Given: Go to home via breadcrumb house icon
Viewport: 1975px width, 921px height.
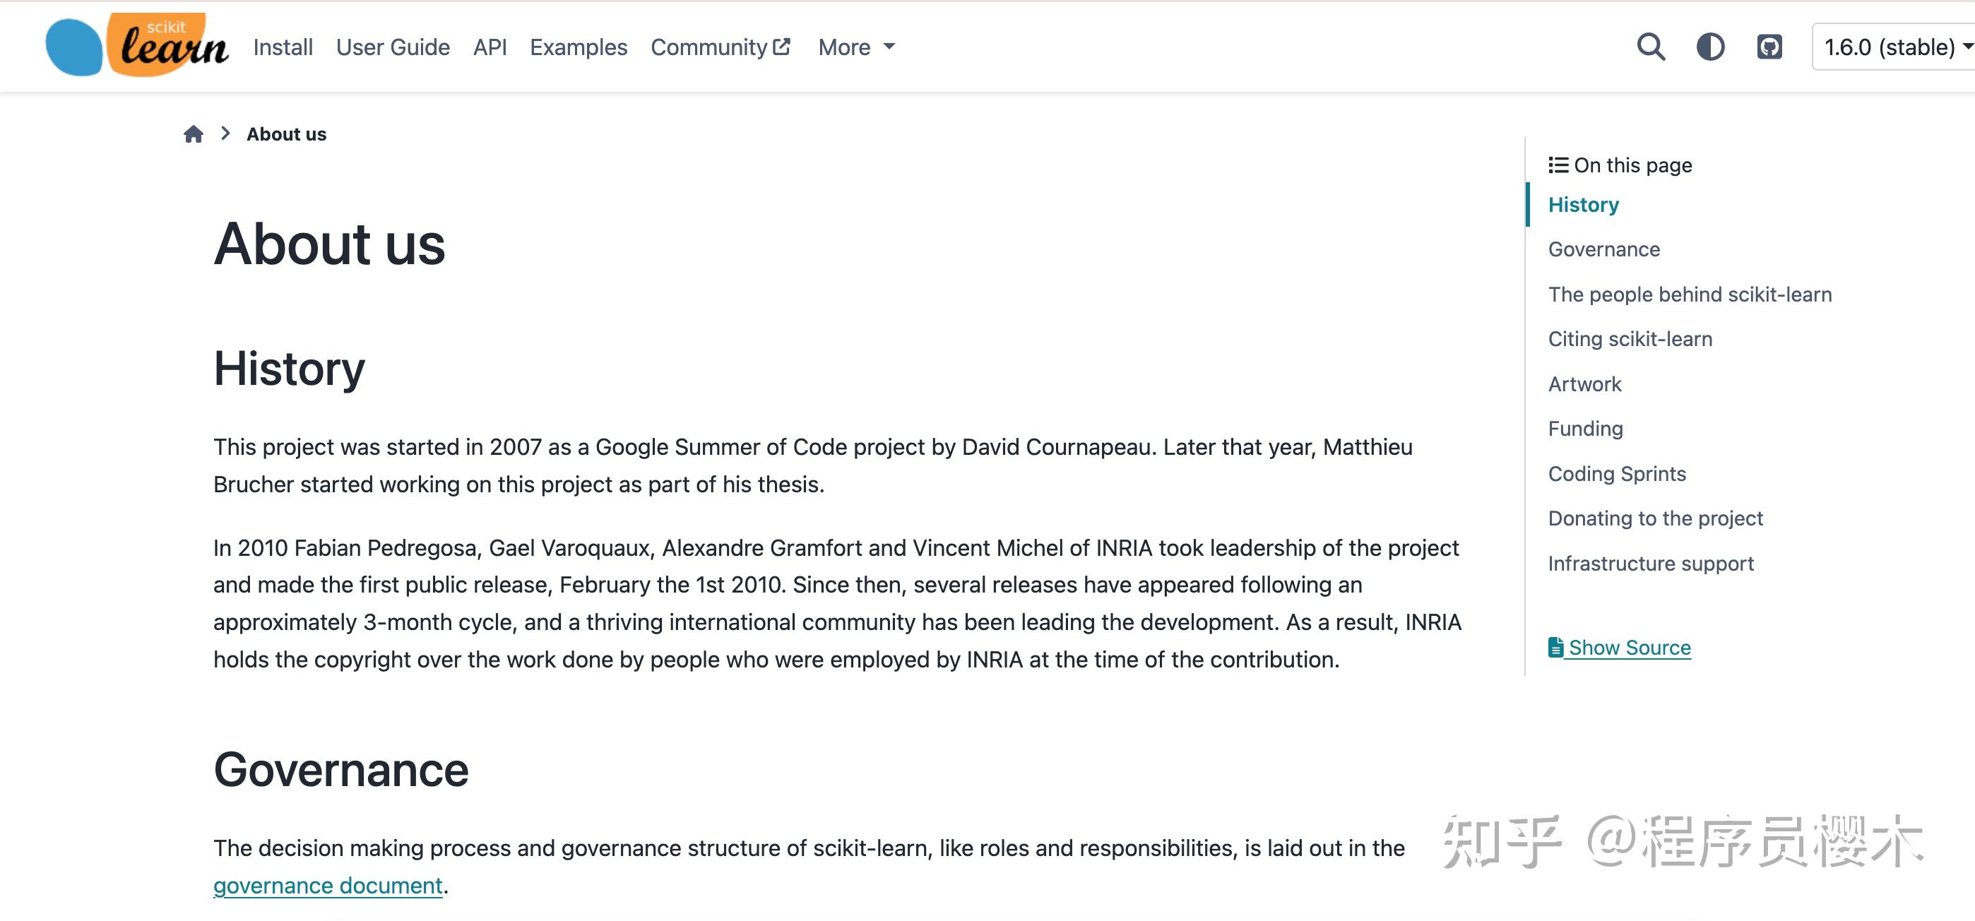Looking at the screenshot, I should [194, 134].
